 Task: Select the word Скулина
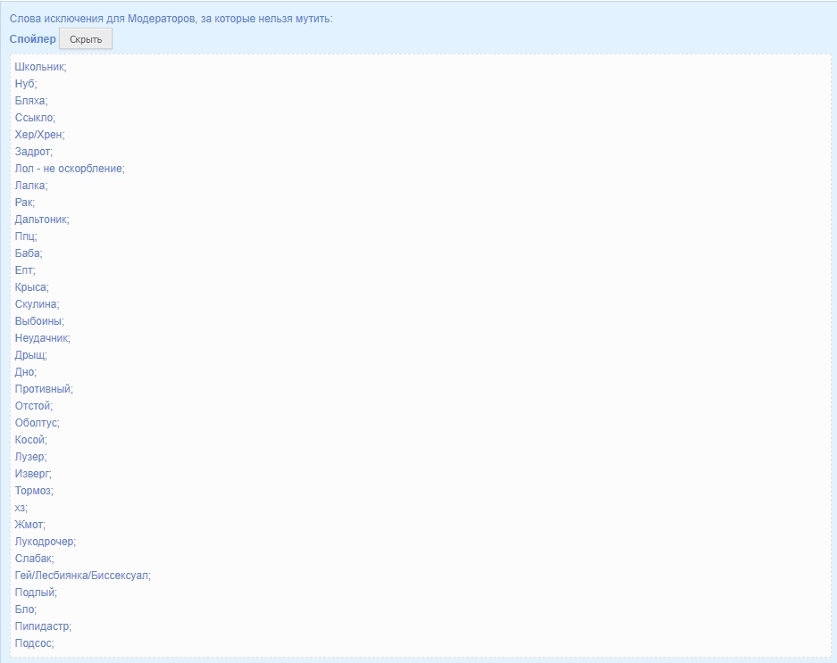37,304
